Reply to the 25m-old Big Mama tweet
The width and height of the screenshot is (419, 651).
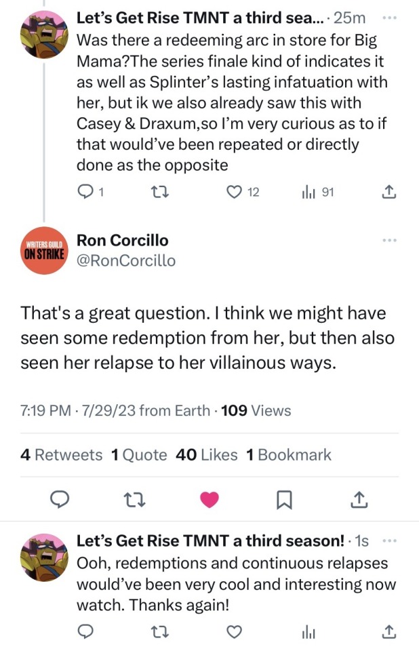click(85, 193)
